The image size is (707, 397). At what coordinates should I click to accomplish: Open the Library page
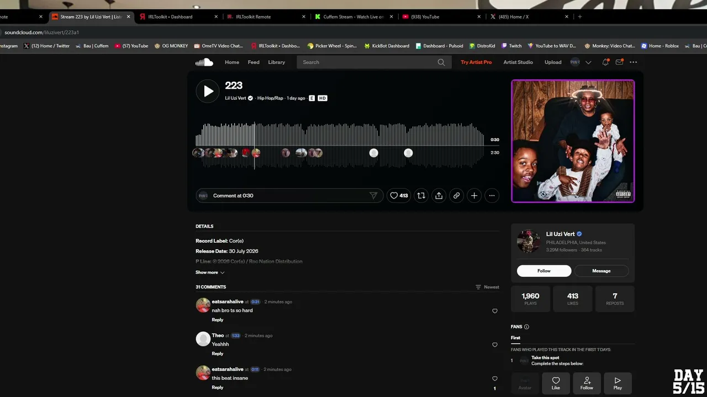[277, 62]
